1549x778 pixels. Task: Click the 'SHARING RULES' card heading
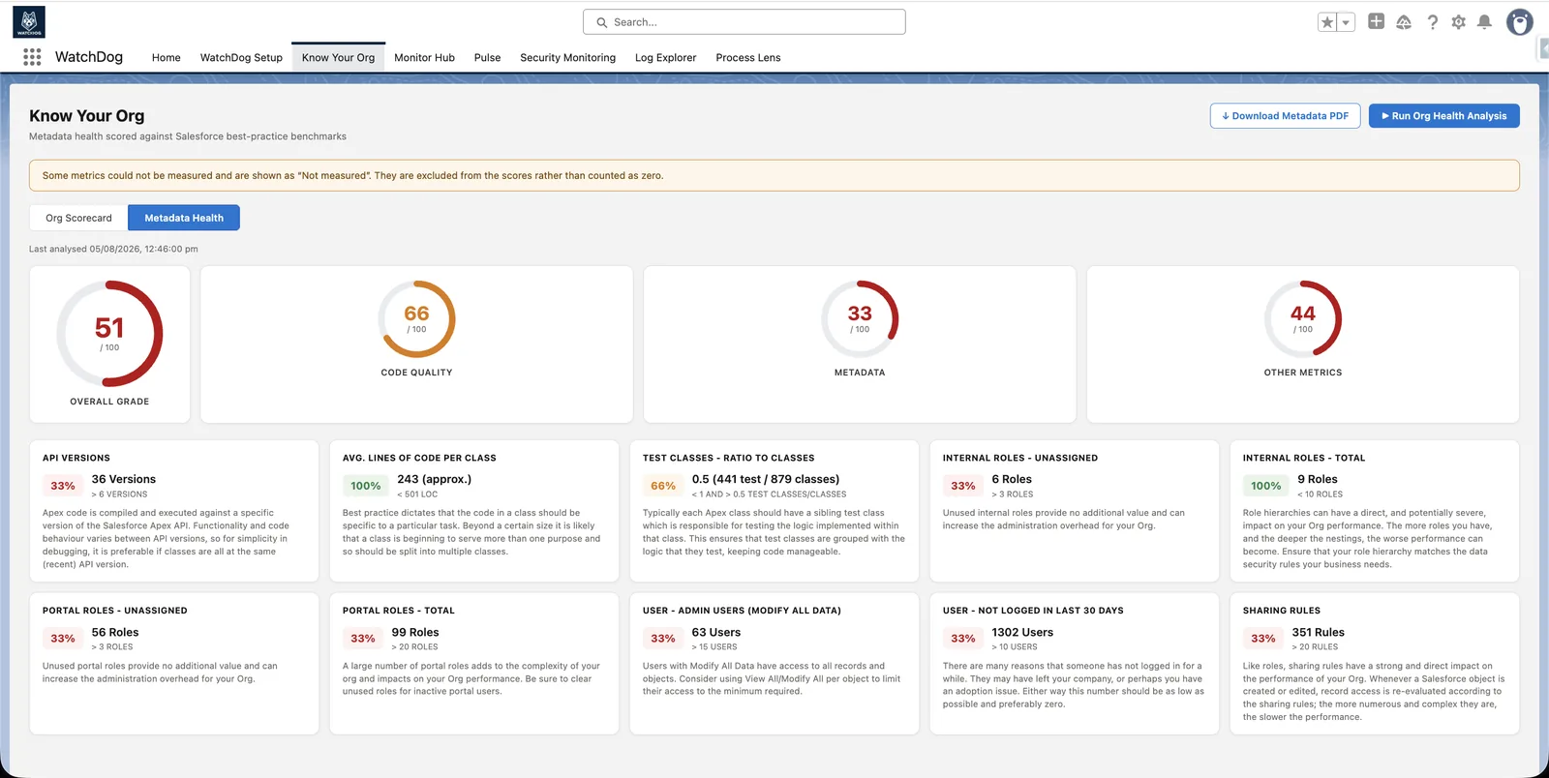pyautogui.click(x=1282, y=611)
